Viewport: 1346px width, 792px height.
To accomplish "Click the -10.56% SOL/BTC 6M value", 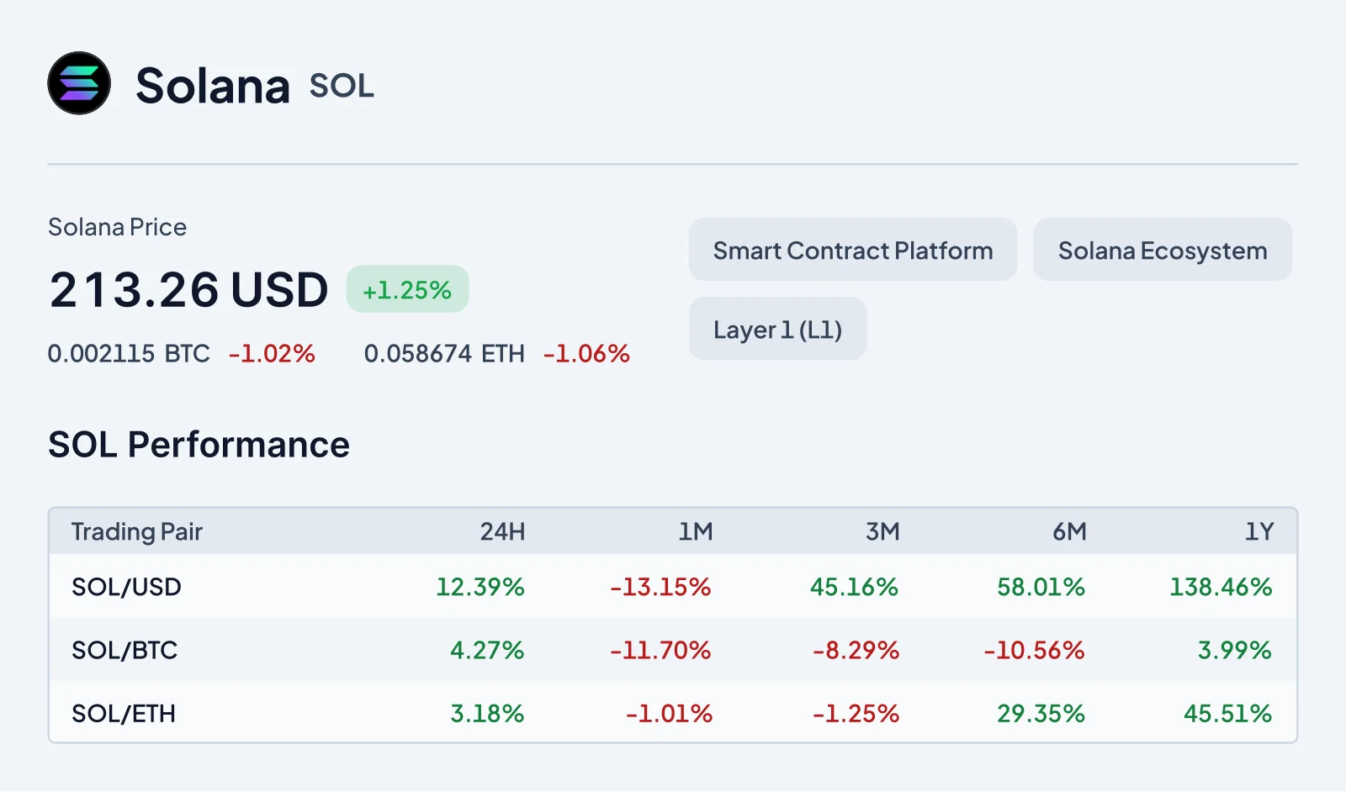I will 1034,650.
